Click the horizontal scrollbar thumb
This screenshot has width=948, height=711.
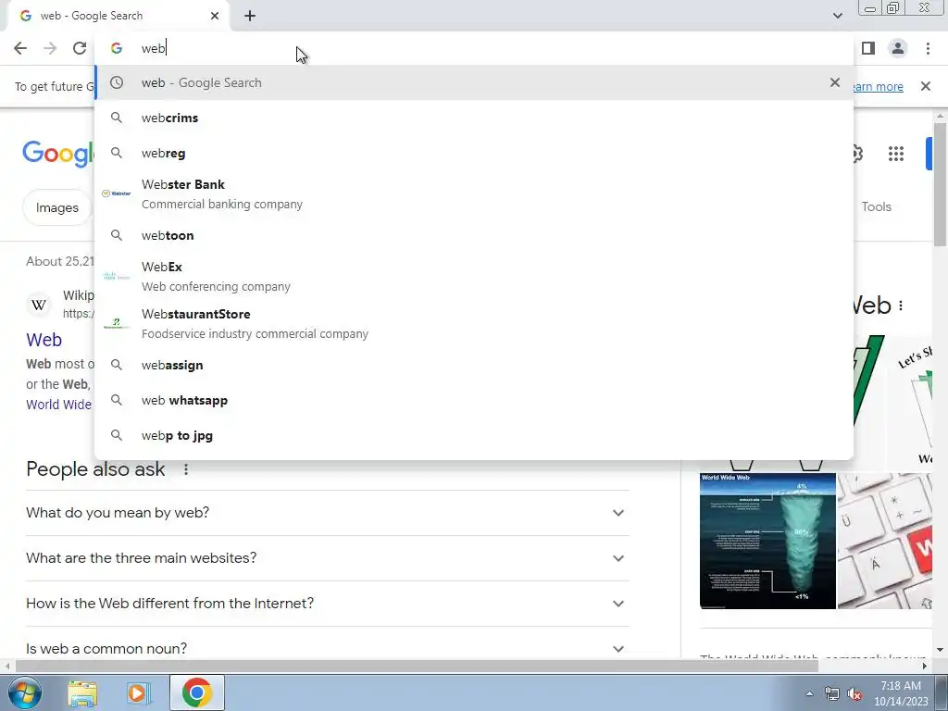(417, 666)
